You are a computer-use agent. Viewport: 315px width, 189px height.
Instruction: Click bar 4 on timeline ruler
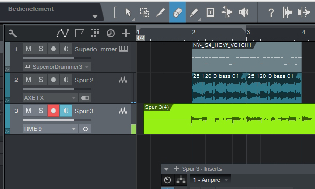[x=303, y=32]
